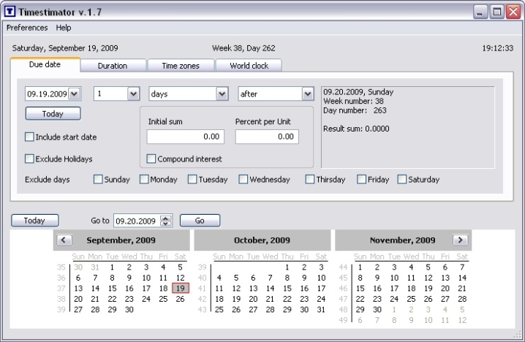Viewport: 525px width, 342px height.
Task: Click the Timestimator app icon in the title bar
Action: 10,12
